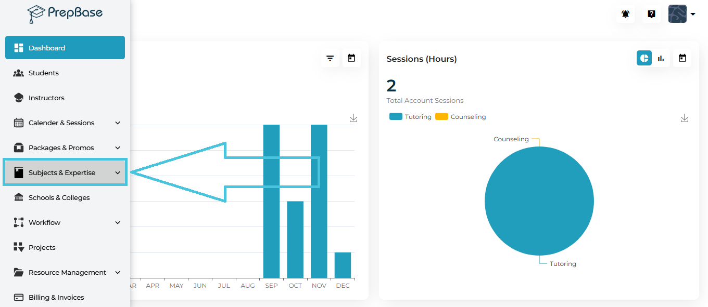Open the user profile avatar dropdown
The image size is (708, 307).
pos(682,14)
